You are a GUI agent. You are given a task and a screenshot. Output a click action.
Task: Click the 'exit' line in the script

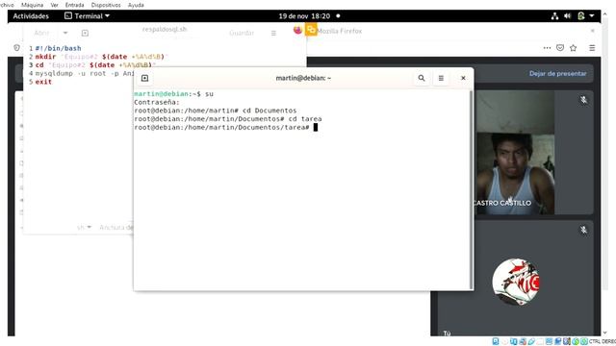click(43, 82)
